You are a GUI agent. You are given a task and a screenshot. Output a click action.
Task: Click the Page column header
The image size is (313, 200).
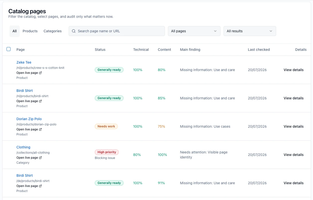point(21,50)
